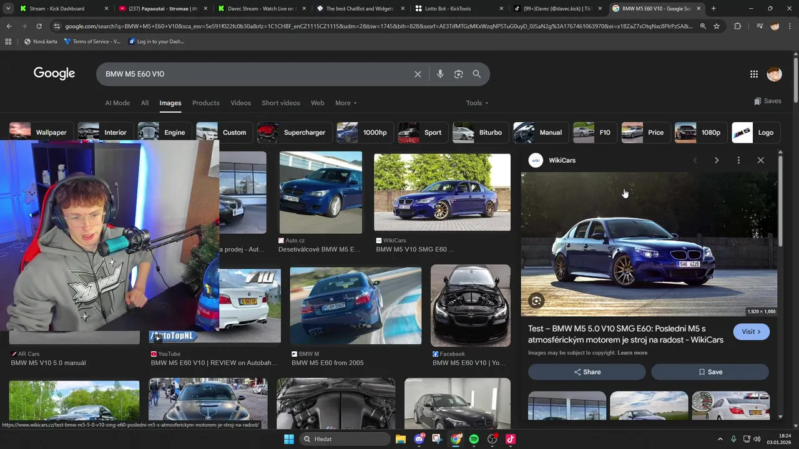
Task: Open Nová karta bookmark
Action: 41,41
